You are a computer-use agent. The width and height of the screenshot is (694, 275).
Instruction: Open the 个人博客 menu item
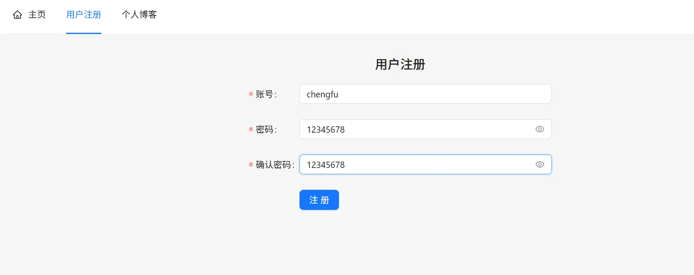tap(139, 15)
